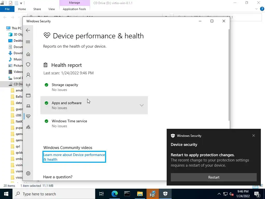Select Device performance & health heart icon in sidebar

pyautogui.click(x=28, y=116)
